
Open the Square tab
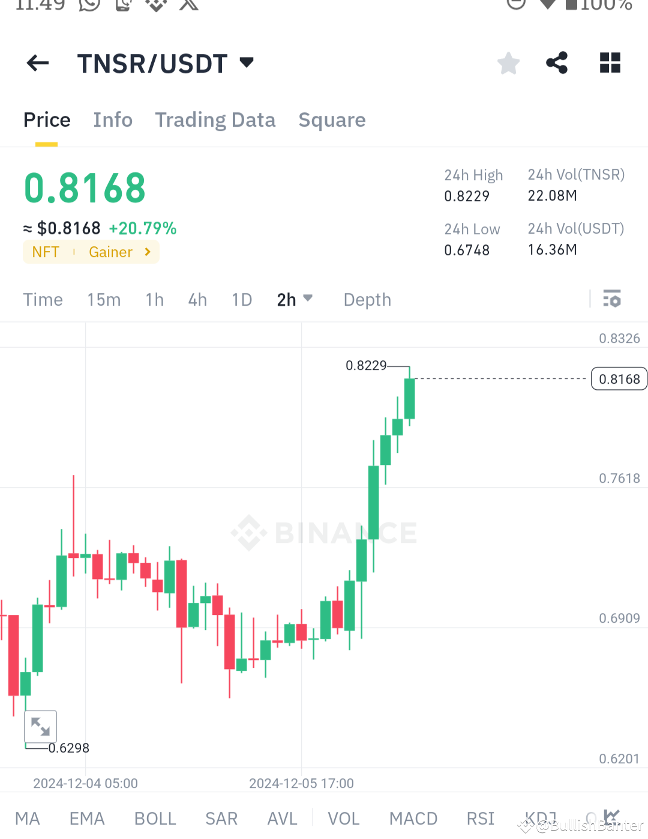(332, 120)
